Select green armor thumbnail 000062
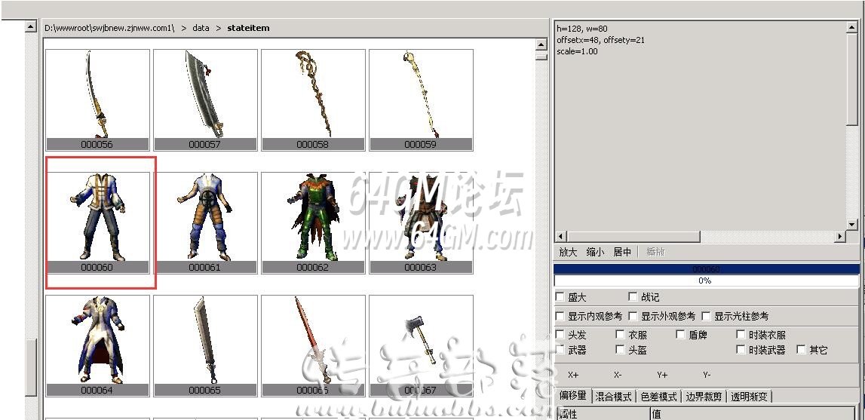The height and width of the screenshot is (420, 865). (313, 223)
